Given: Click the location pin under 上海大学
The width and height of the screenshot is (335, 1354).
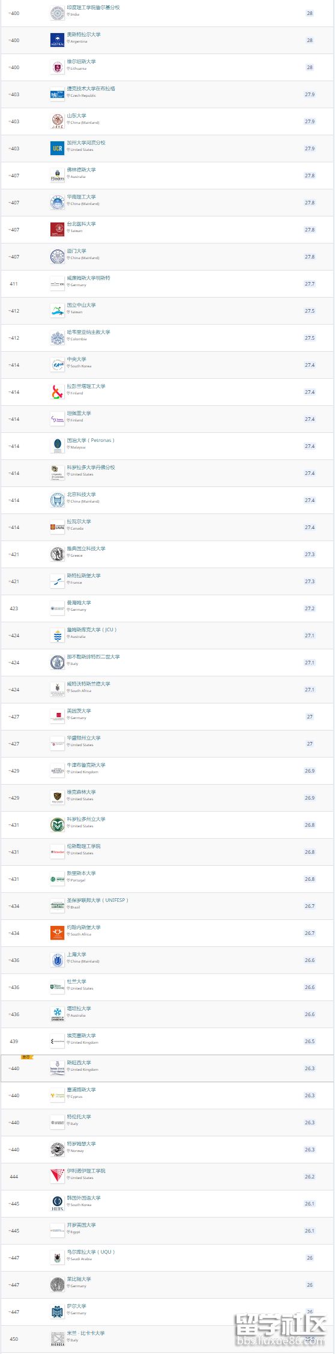Looking at the screenshot, I should [x=68, y=961].
